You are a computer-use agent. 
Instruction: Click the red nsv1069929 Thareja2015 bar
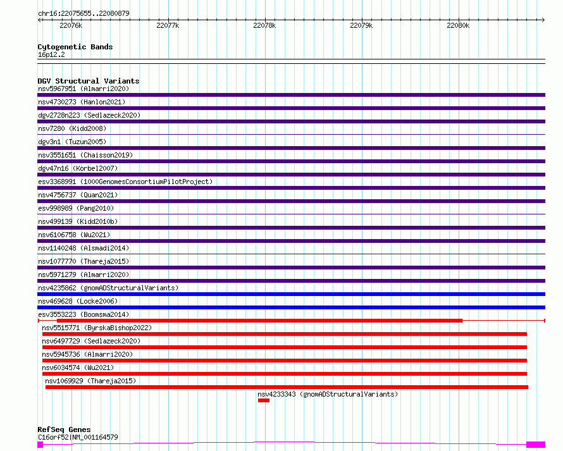[x=287, y=387]
